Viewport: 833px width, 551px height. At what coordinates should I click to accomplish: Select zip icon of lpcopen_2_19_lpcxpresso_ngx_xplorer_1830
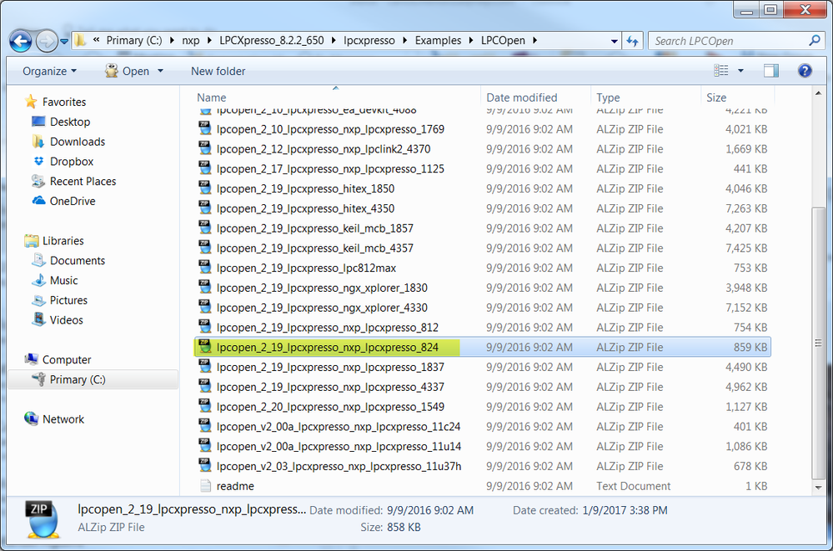pyautogui.click(x=204, y=287)
